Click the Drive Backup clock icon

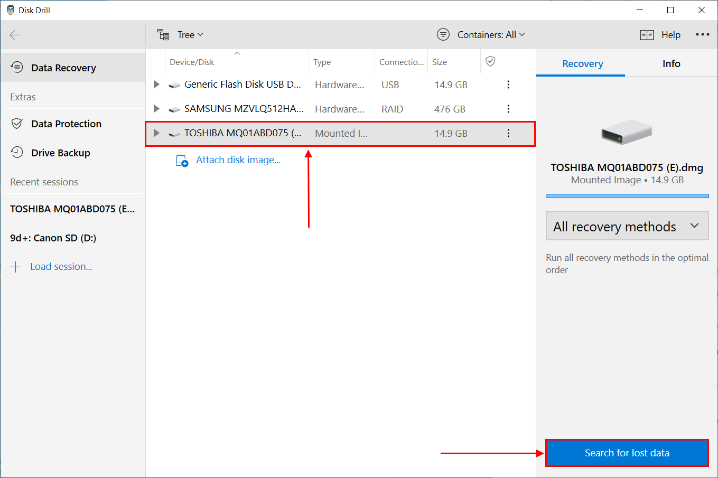pos(17,152)
